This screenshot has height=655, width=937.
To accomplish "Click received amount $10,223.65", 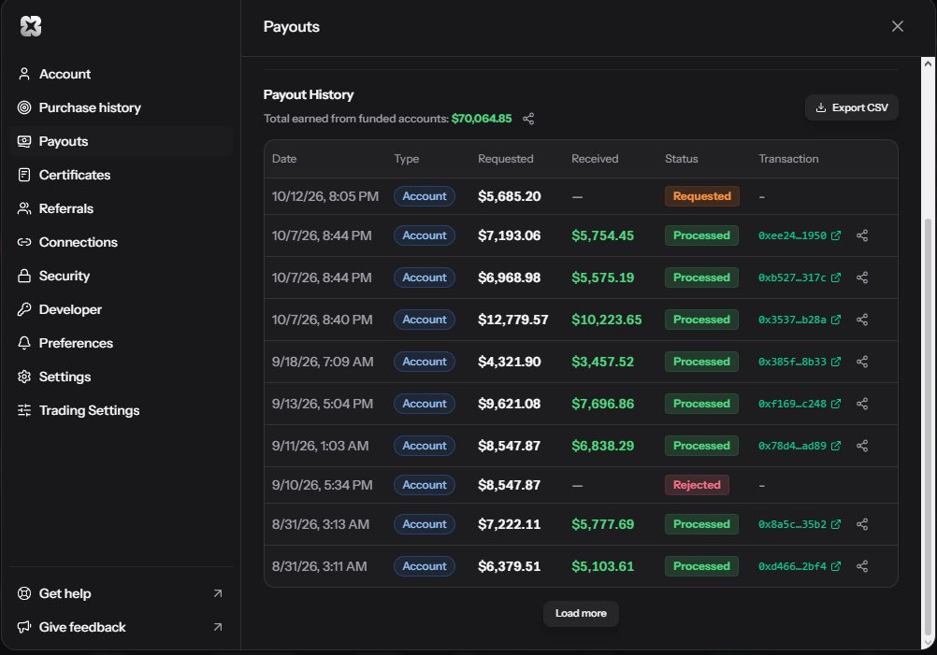I will 607,320.
